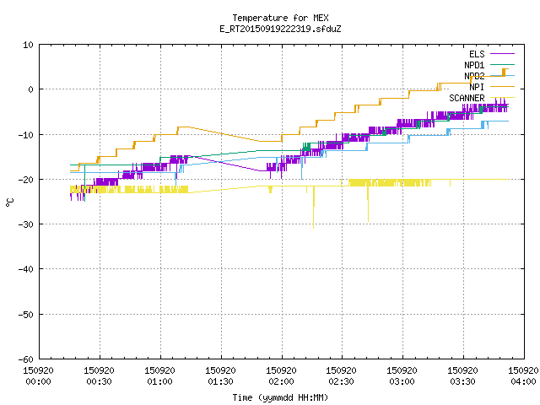Click the yellow SCANNER legend line sample
Screen dimensions: 540x405
click(502, 98)
